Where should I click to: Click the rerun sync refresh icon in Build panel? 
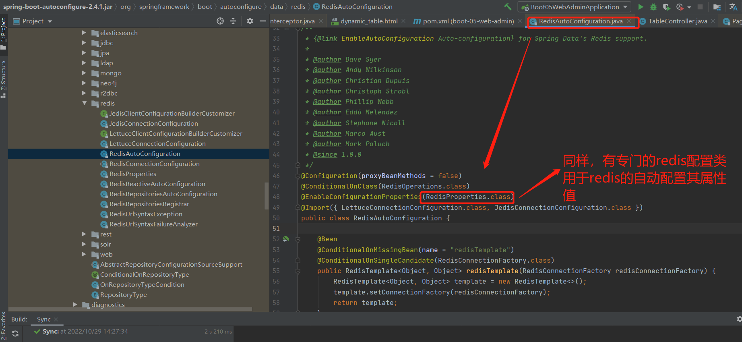tap(15, 333)
